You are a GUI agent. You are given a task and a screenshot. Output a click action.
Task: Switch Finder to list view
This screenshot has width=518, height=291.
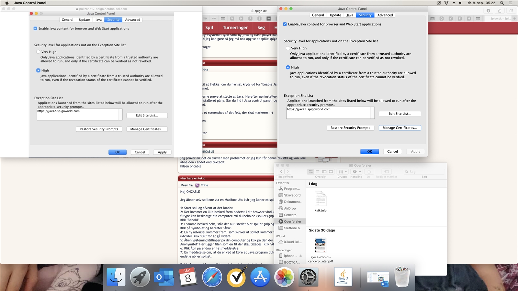tap(317, 172)
